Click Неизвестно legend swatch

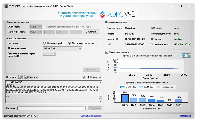(158, 87)
